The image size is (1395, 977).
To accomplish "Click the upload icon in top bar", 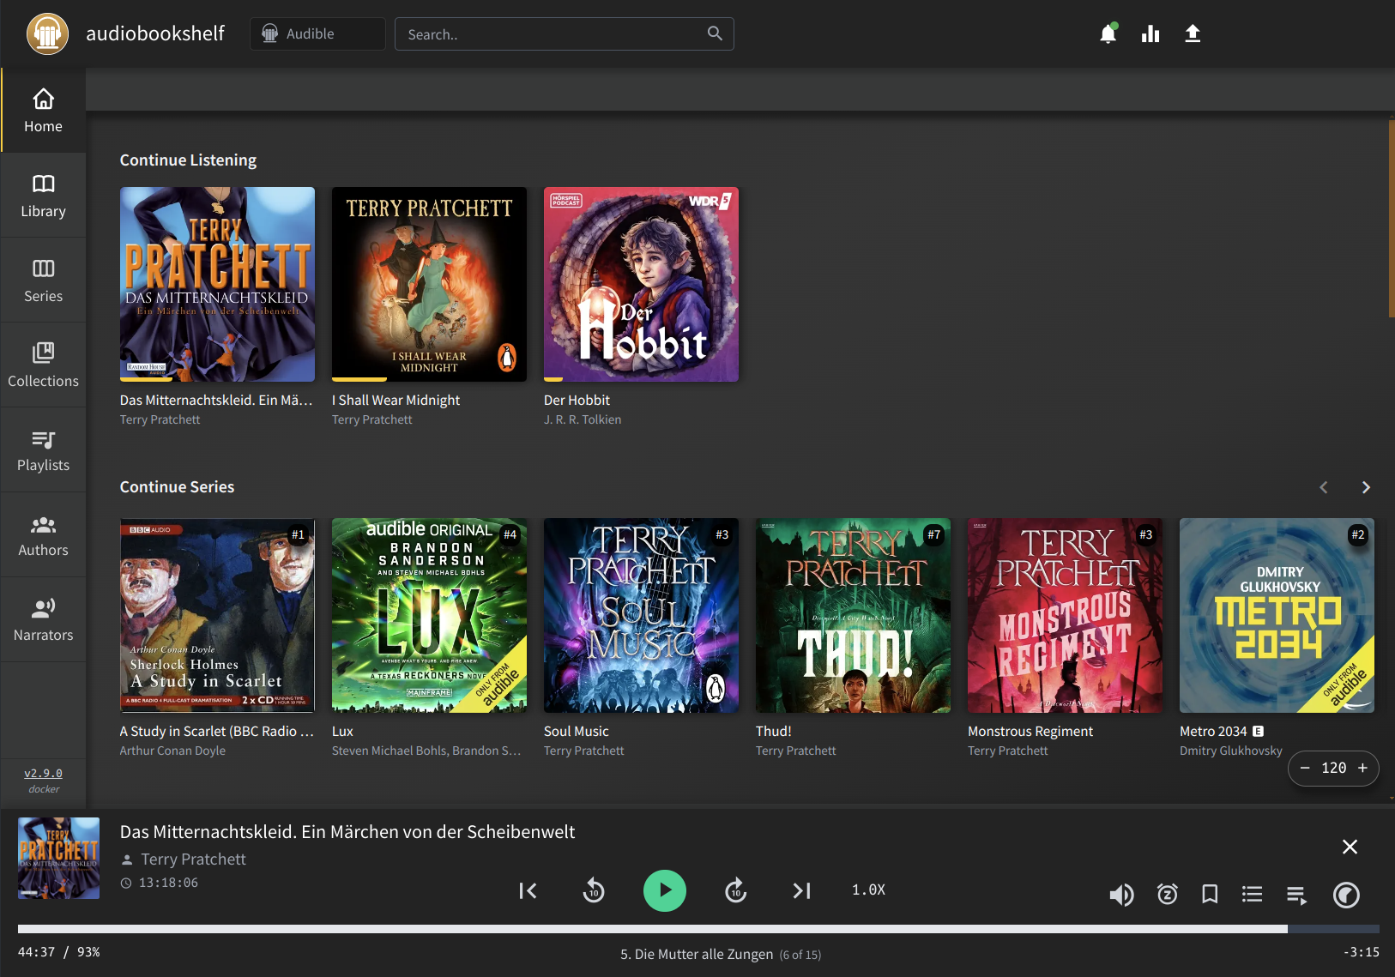I will point(1192,34).
